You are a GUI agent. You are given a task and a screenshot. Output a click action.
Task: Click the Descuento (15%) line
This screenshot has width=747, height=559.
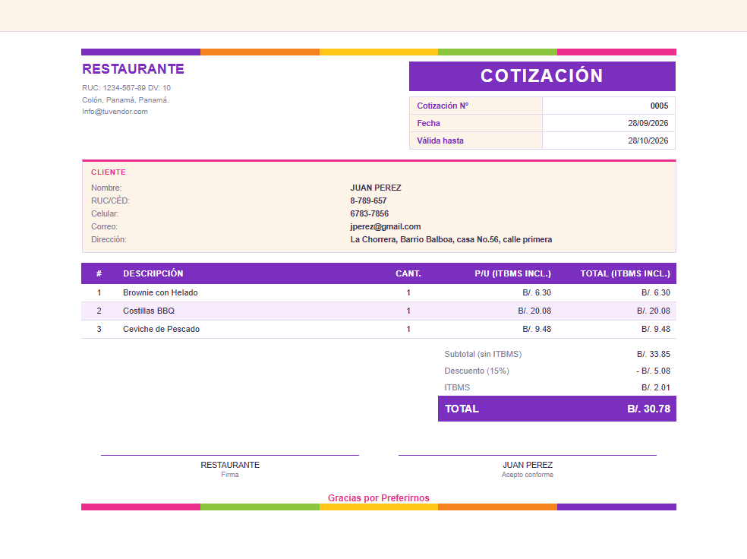tap(557, 371)
